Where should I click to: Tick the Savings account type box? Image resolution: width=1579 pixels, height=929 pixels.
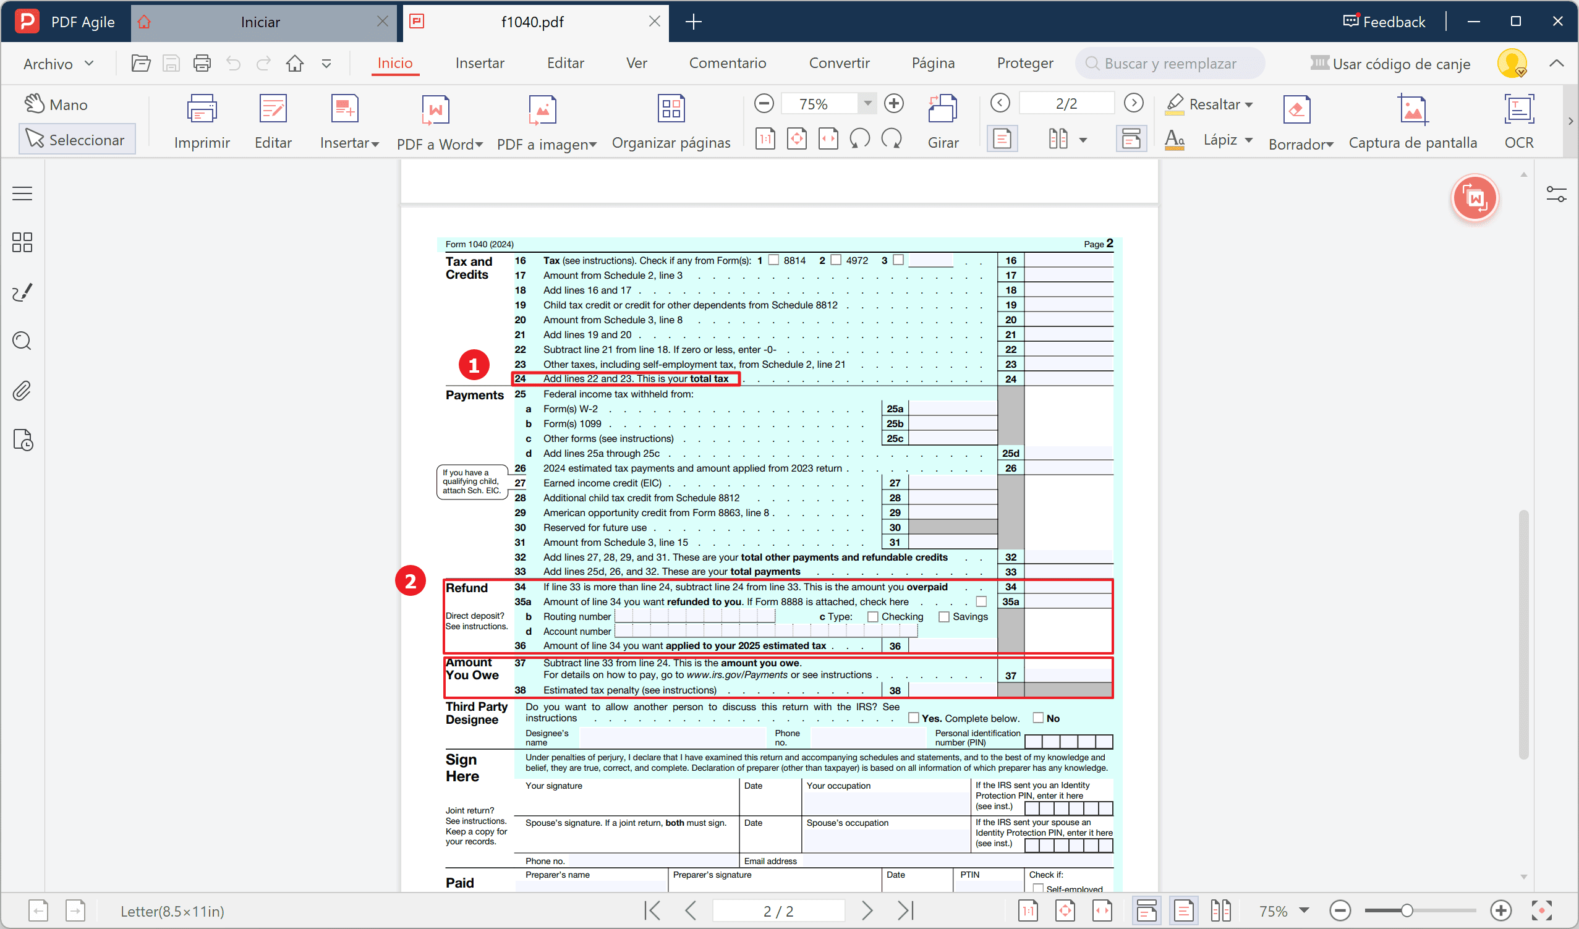tap(943, 616)
